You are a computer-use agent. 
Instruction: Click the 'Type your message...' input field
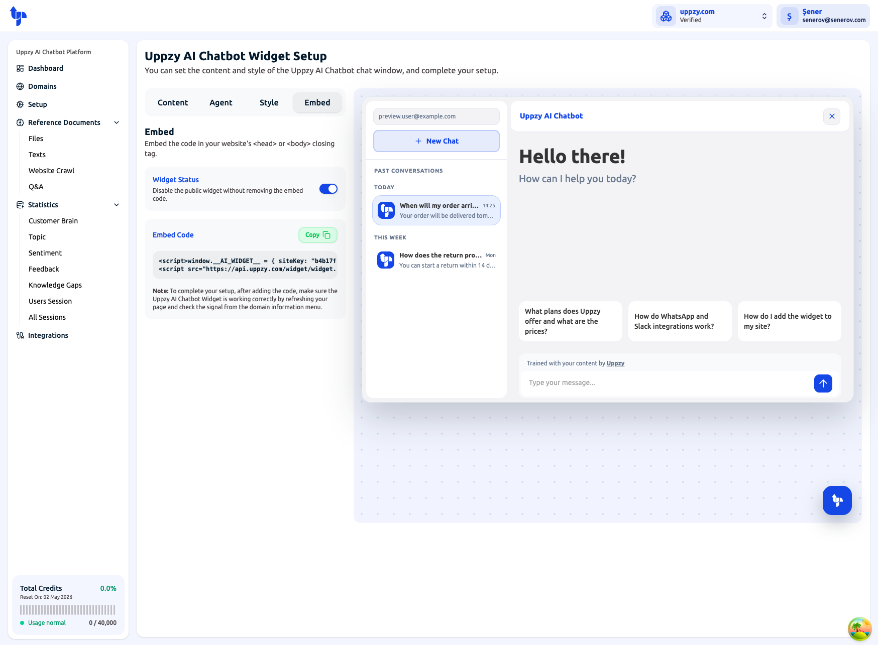coord(667,383)
